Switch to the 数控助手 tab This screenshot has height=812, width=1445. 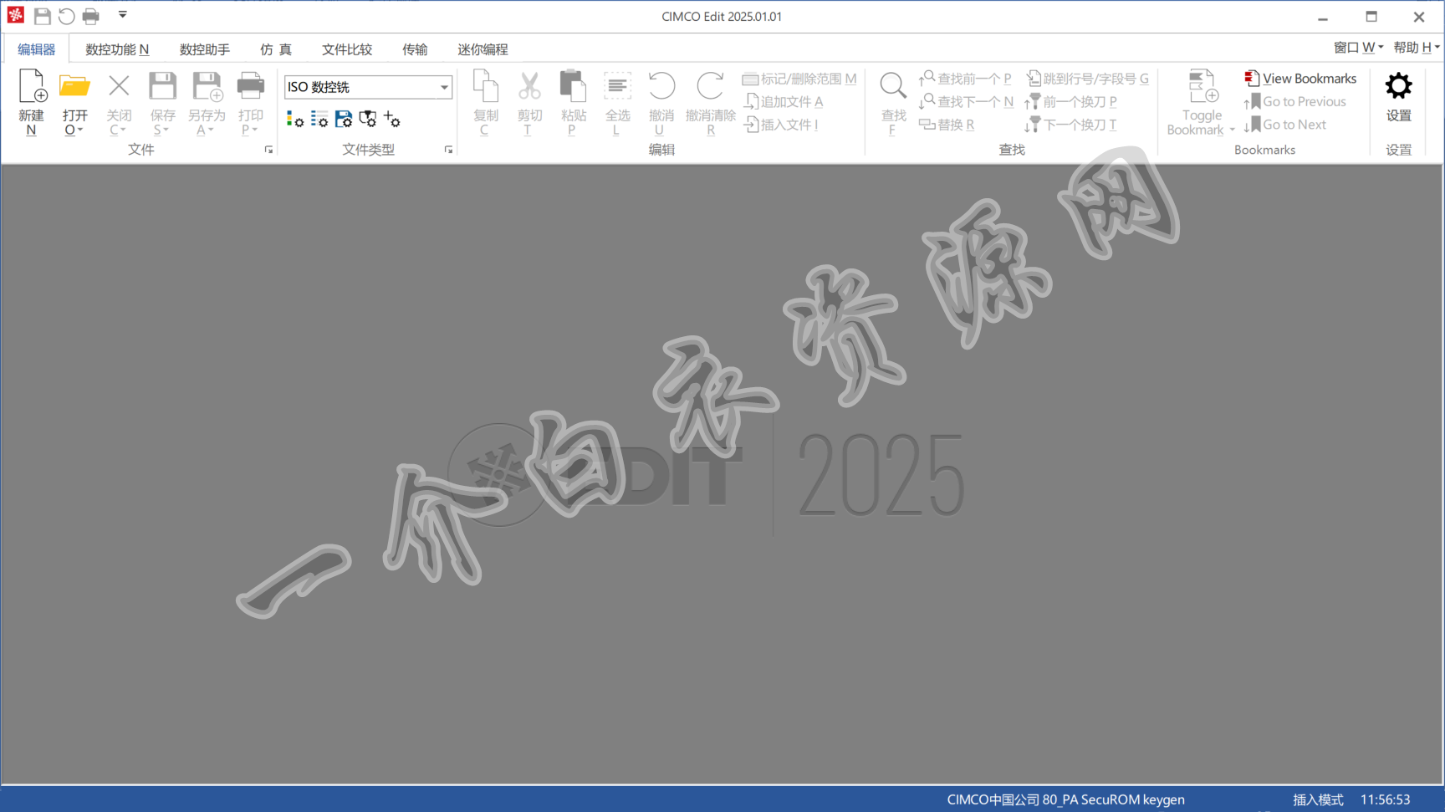click(x=205, y=49)
